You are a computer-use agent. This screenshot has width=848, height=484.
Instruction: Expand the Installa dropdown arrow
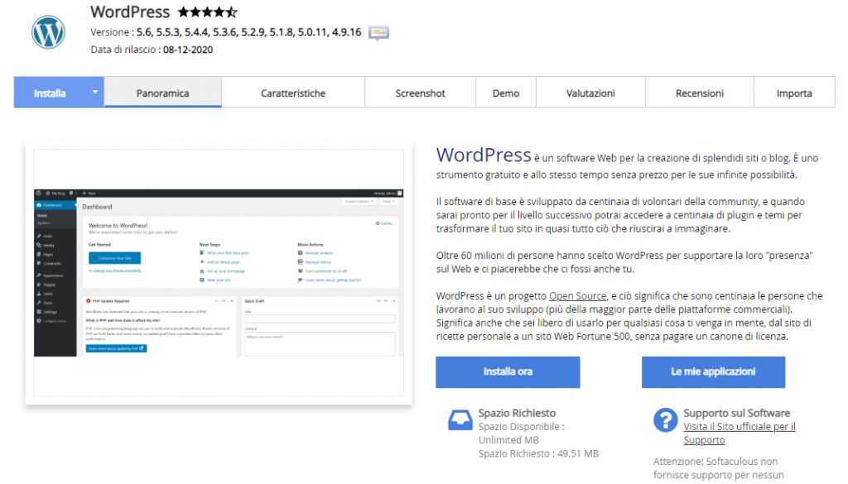[95, 92]
